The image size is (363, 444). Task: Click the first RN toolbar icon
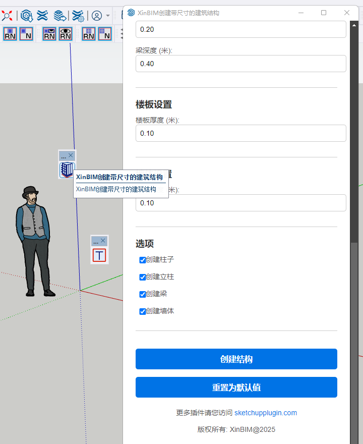(x=10, y=34)
